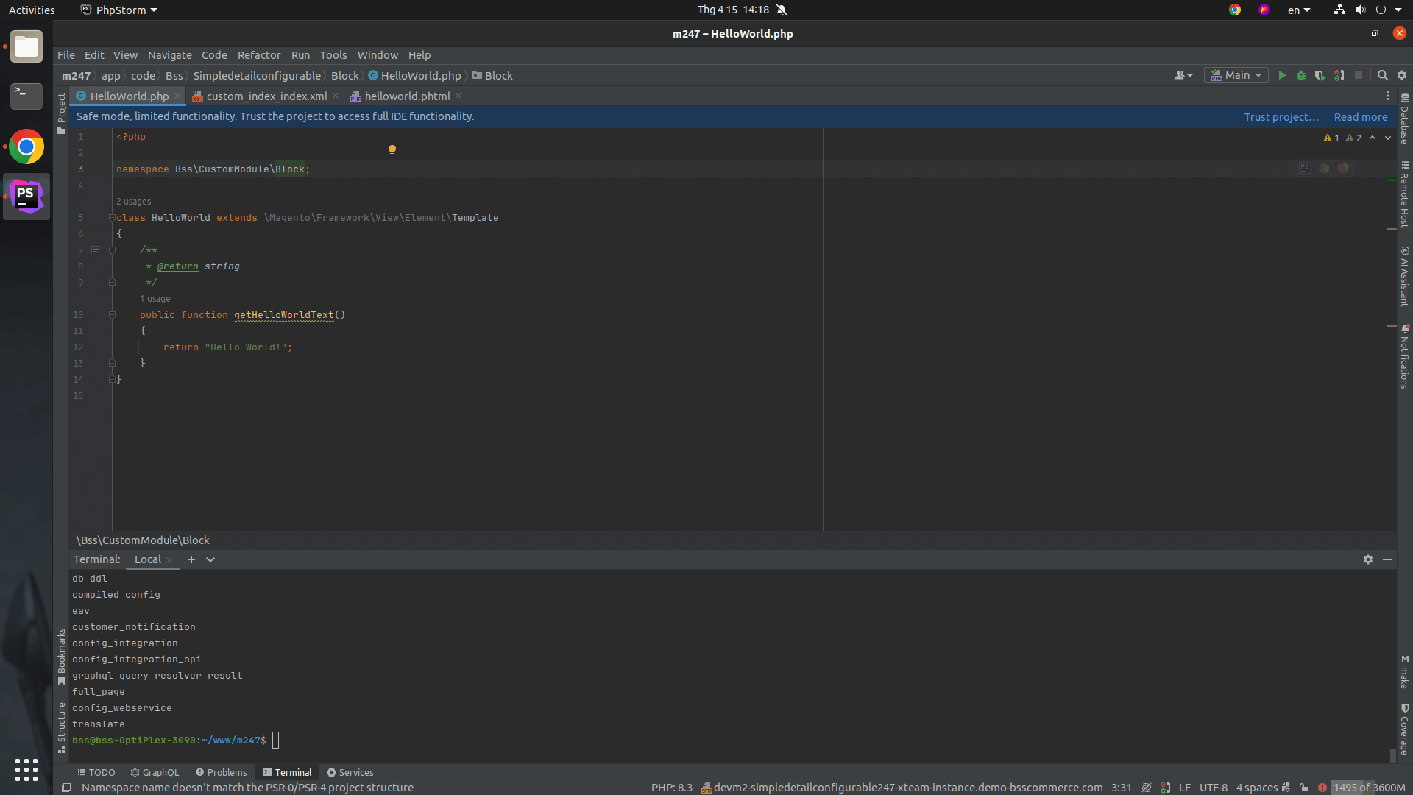Click the Coverage sidebar icon
The height and width of the screenshot is (795, 1413).
click(1404, 727)
